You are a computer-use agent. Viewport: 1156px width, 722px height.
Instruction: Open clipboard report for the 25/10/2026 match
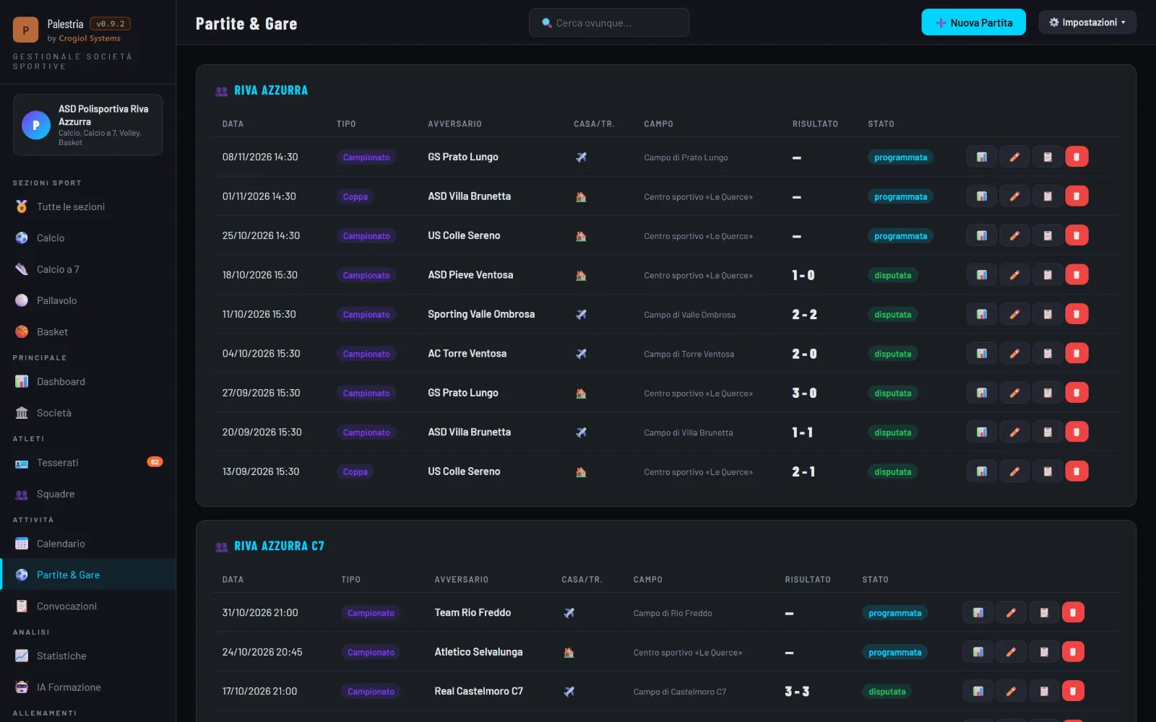(x=1048, y=235)
